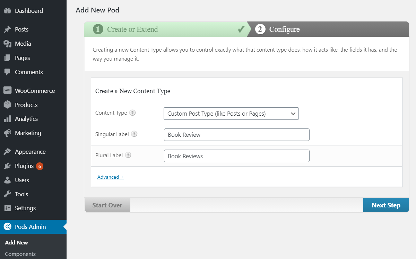
Task: Open the Content Type dropdown
Action: pos(231,114)
